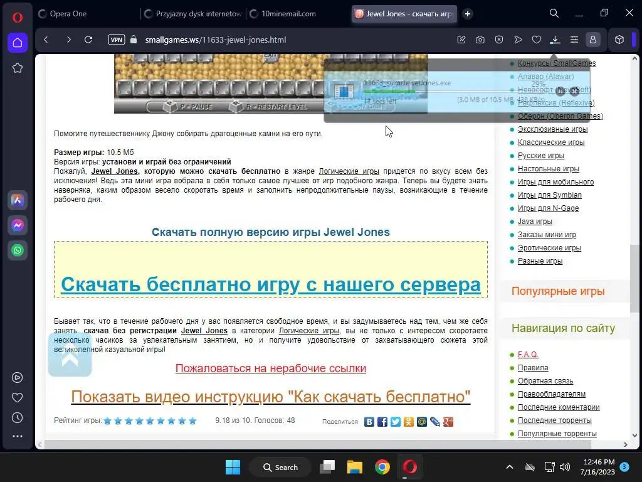Click the vertical page scrollbar thumb
The image size is (642, 482).
click(x=634, y=279)
